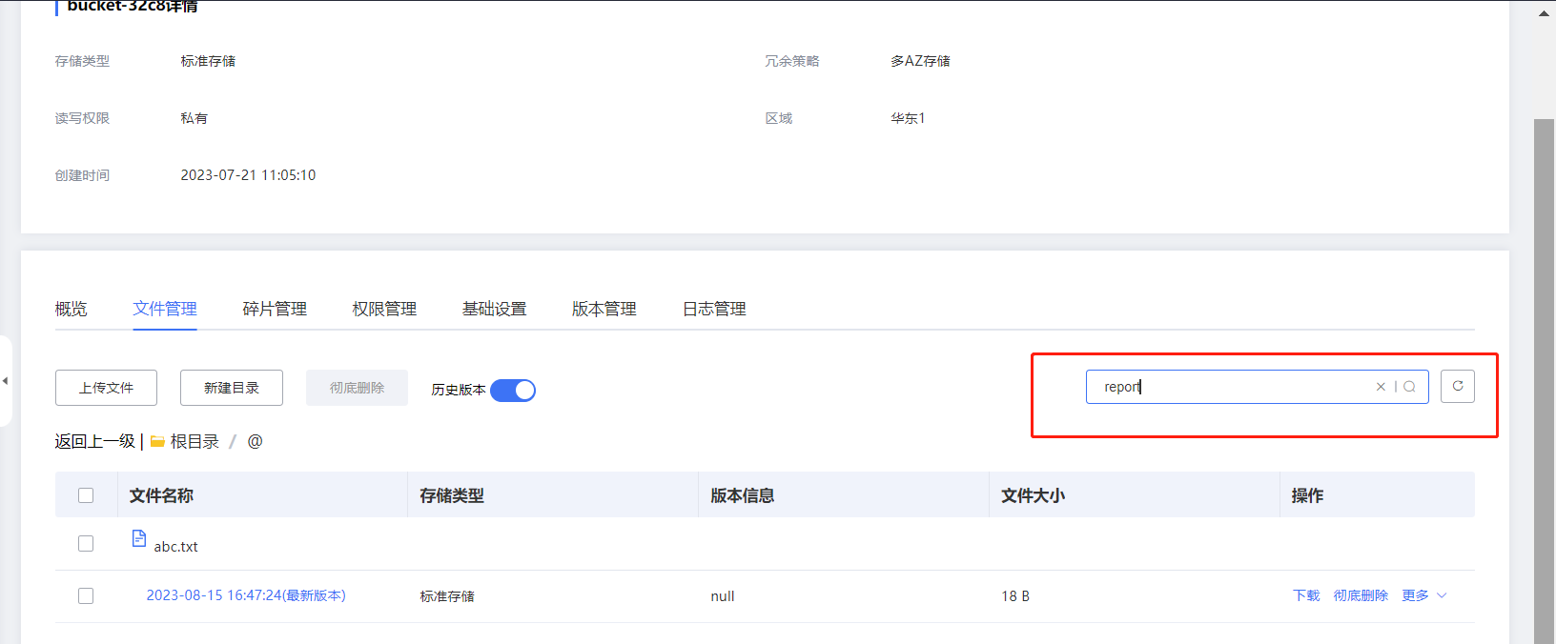Click the abc.txt file icon
1556x644 pixels.
coord(139,539)
